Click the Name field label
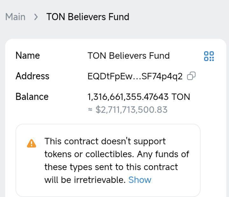The image size is (229, 197). pos(28,56)
